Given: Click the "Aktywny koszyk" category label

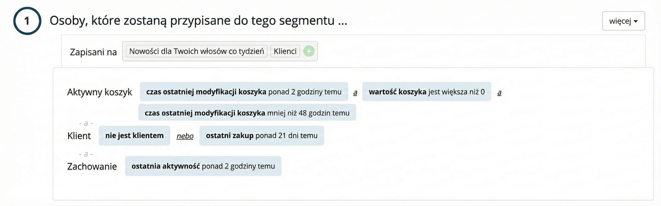Looking at the screenshot, I should (x=99, y=92).
